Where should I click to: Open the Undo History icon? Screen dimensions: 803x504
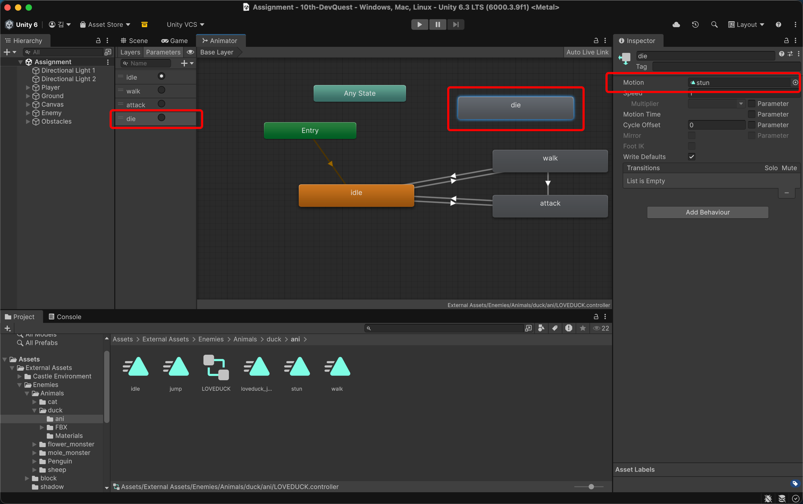coord(695,24)
